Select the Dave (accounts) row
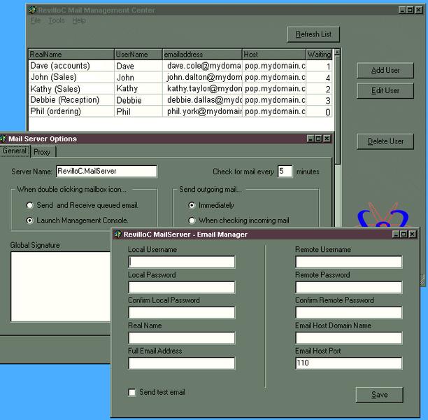The width and height of the screenshot is (428, 420). pyautogui.click(x=180, y=66)
